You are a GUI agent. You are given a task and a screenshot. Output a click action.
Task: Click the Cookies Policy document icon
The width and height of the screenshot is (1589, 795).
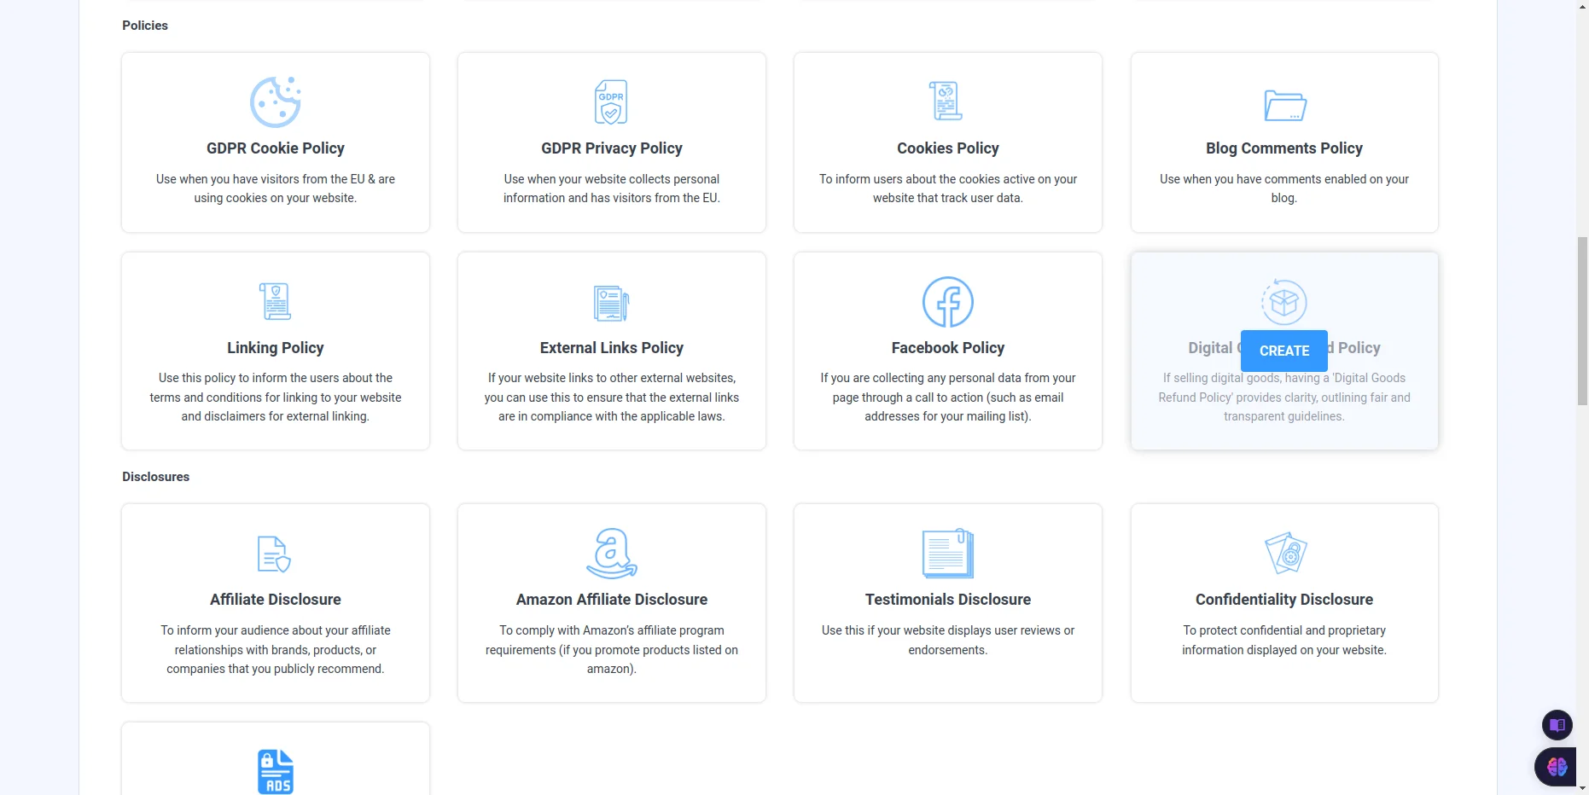(x=946, y=101)
